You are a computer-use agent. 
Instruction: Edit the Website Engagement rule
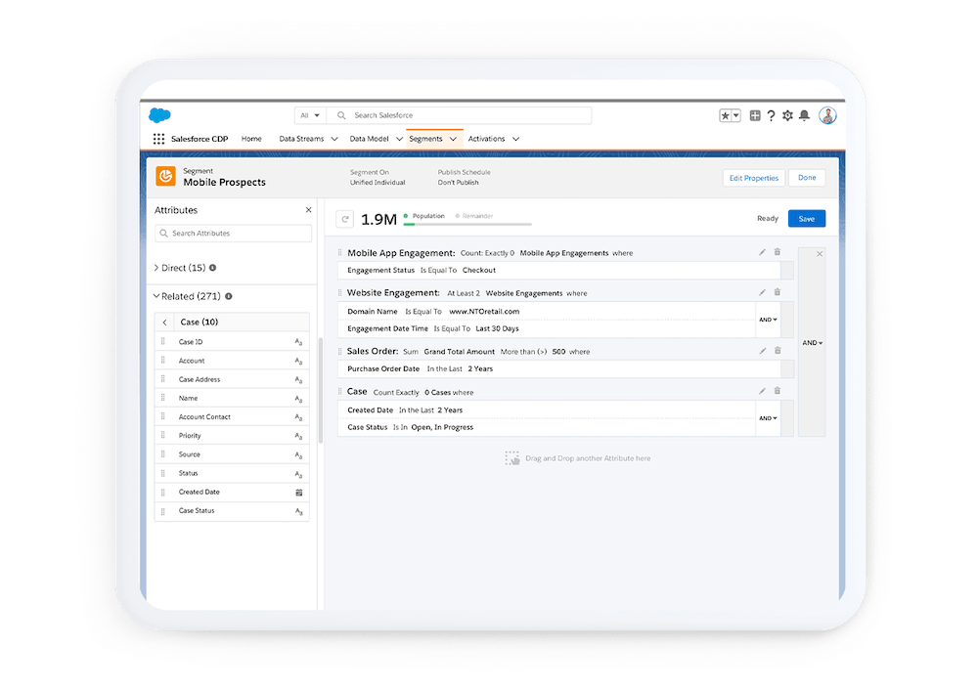pos(762,292)
